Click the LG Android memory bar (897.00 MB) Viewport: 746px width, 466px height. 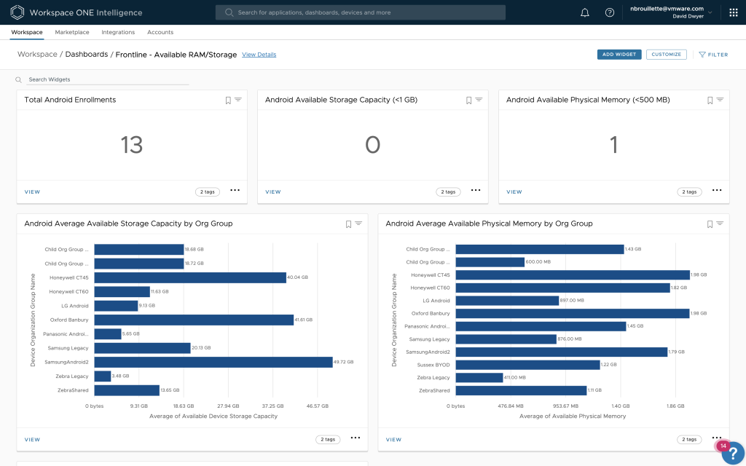pos(507,301)
